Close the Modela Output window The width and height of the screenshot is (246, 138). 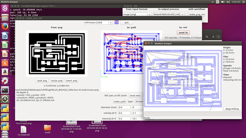(x=146, y=43)
